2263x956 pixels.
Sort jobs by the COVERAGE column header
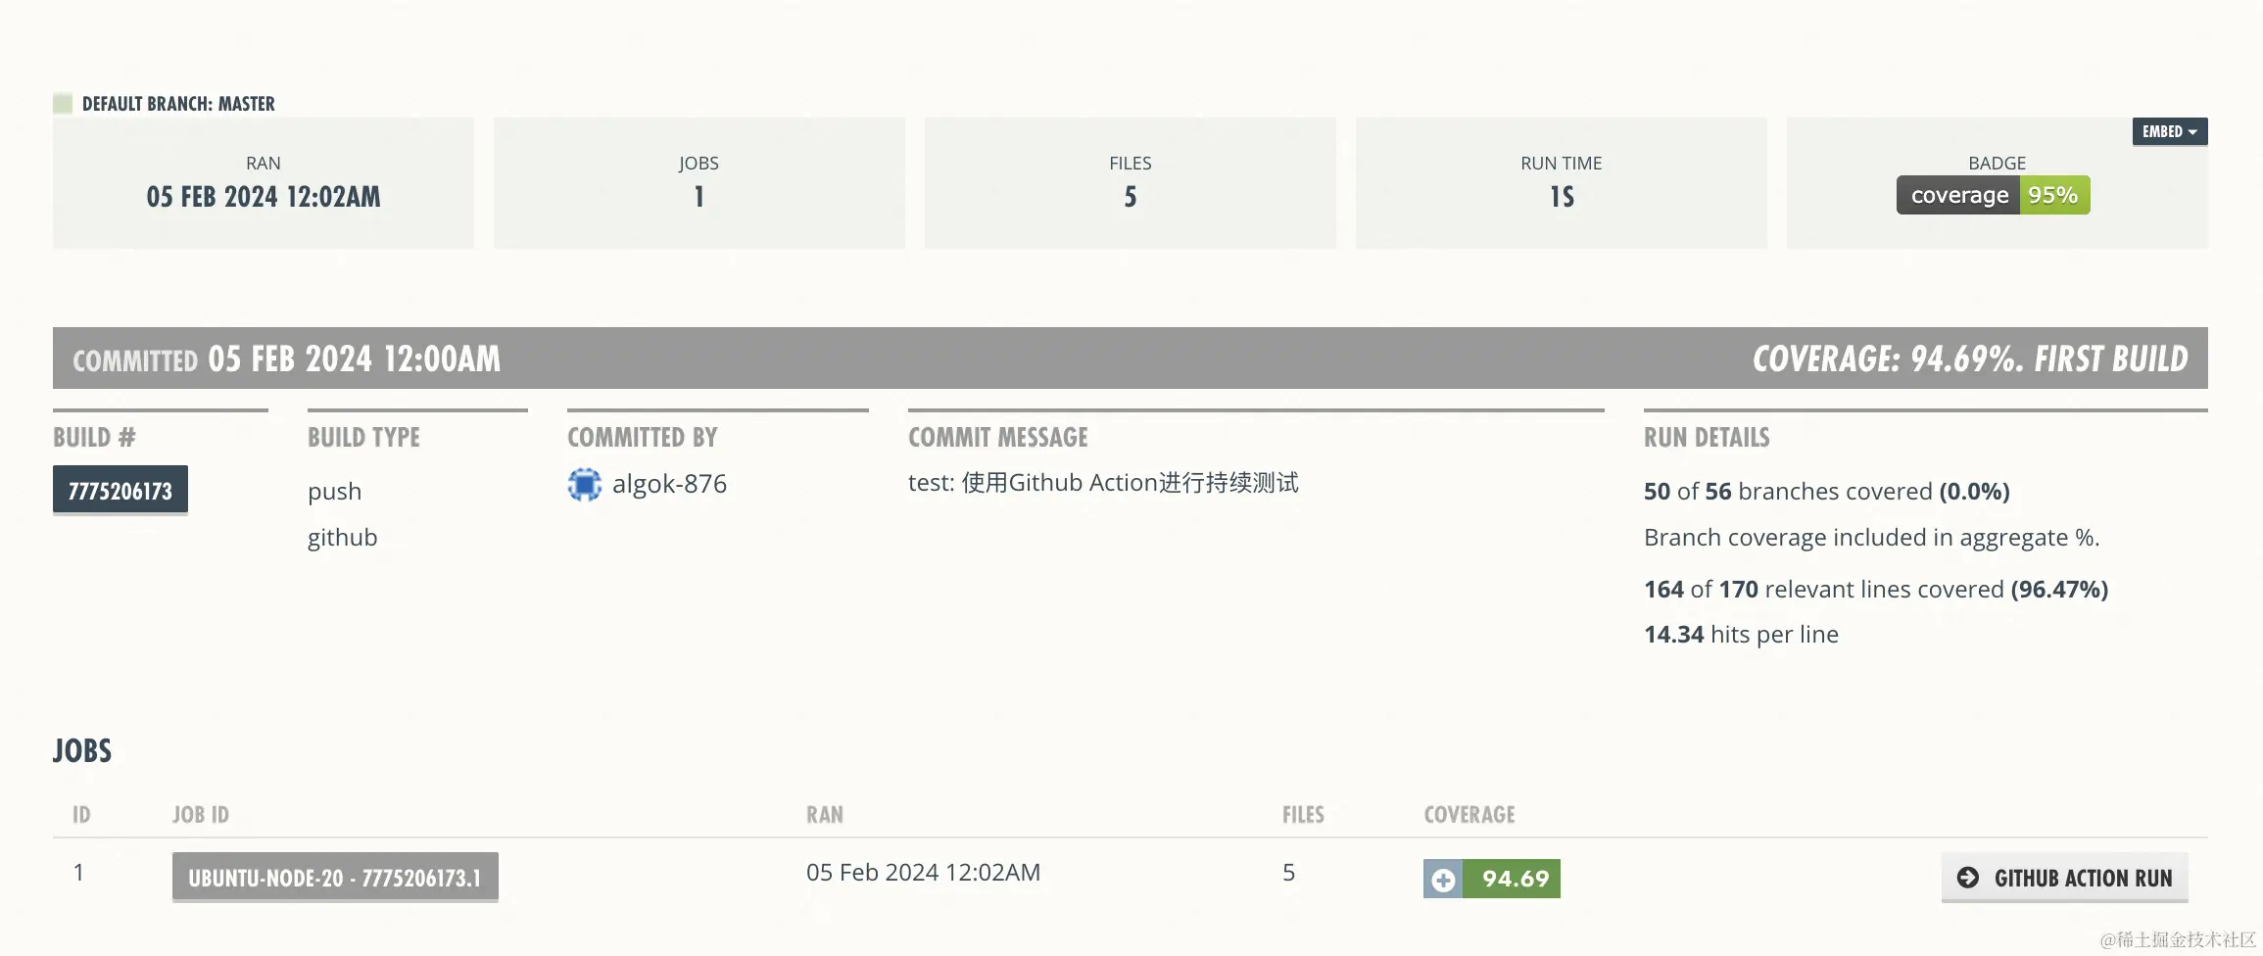1469,815
